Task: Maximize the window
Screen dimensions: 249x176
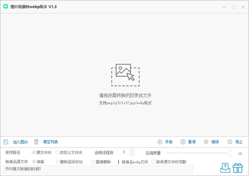Action: [x=233, y=7]
